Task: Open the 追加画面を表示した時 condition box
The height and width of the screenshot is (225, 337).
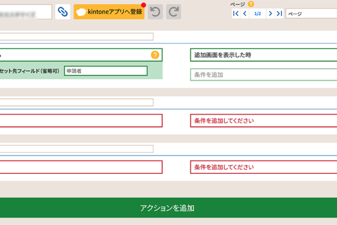Action: [263, 55]
